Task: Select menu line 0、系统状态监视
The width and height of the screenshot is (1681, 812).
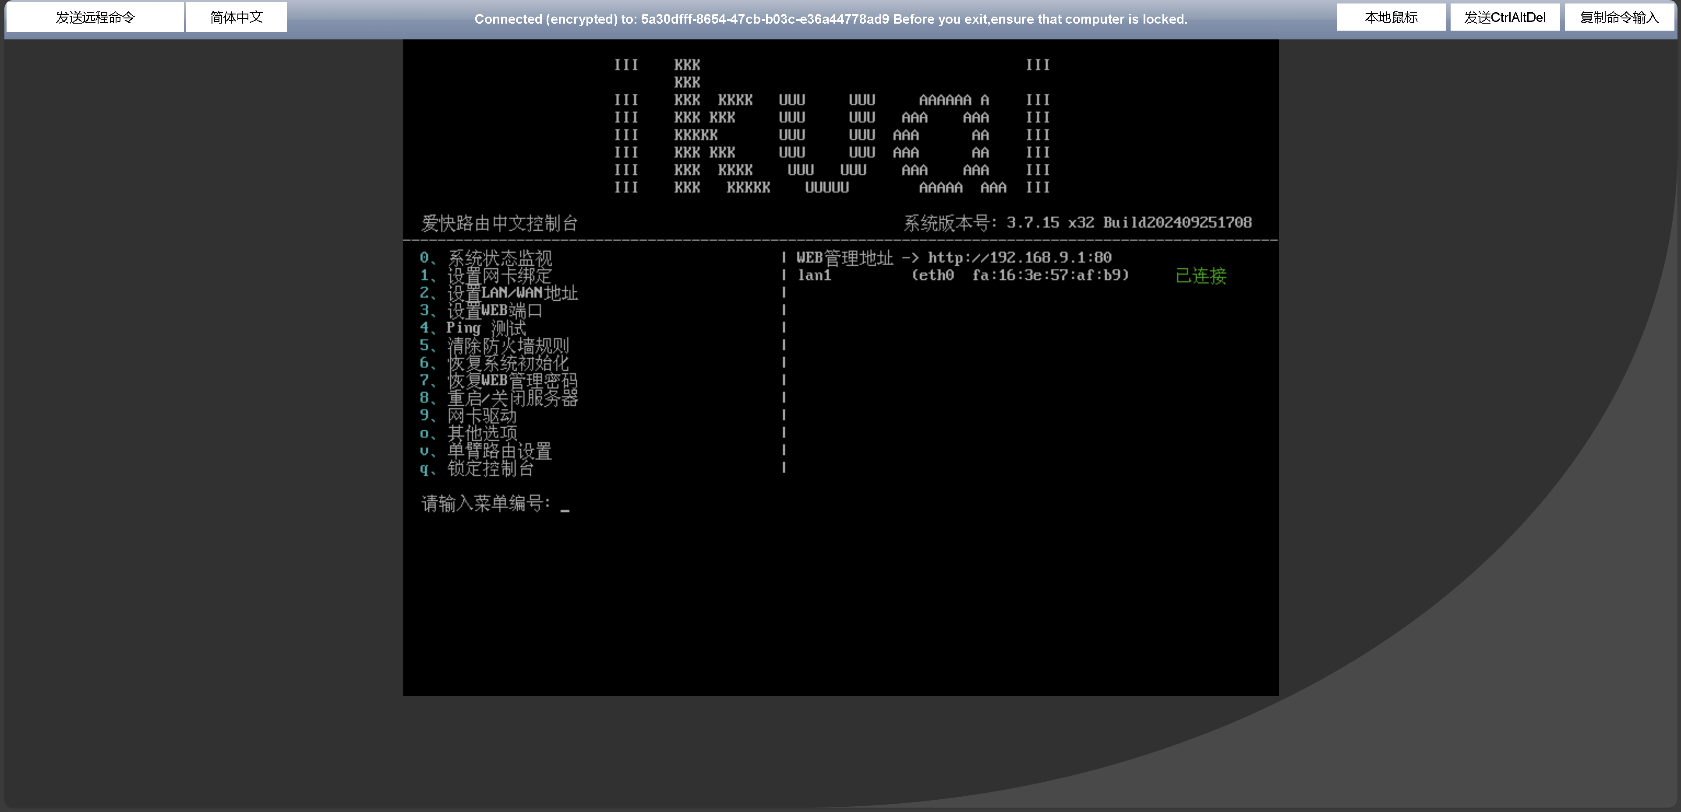Action: point(485,258)
